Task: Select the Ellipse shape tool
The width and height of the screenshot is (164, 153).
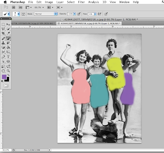Action: (8, 61)
